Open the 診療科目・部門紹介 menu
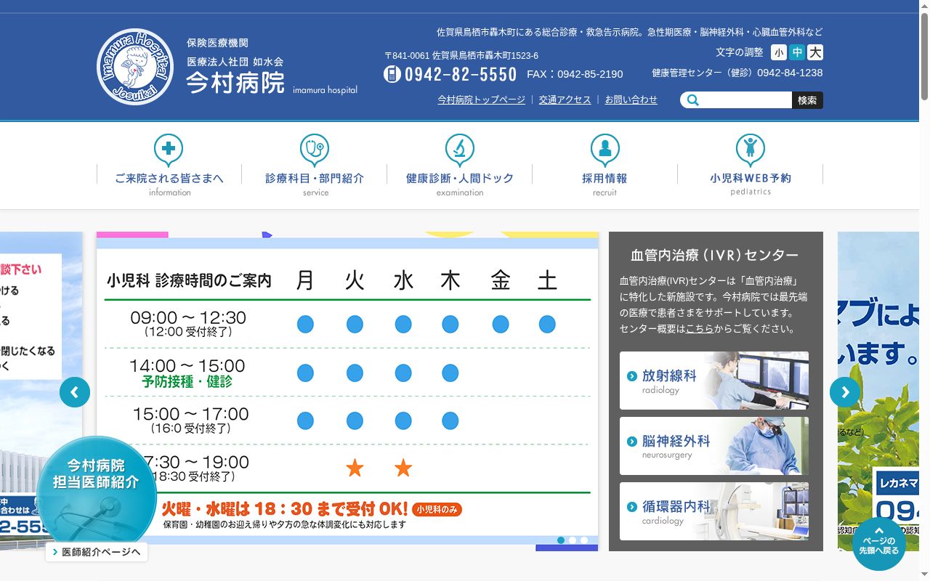 [x=315, y=166]
